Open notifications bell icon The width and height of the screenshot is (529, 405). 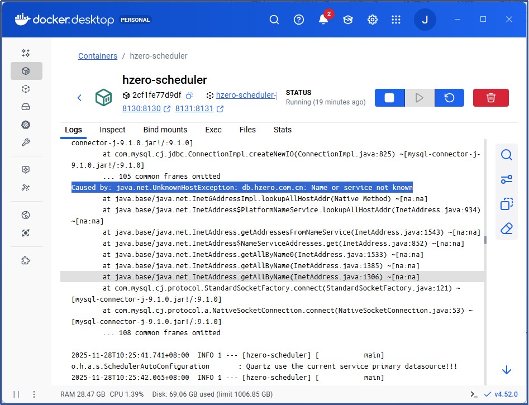click(323, 20)
